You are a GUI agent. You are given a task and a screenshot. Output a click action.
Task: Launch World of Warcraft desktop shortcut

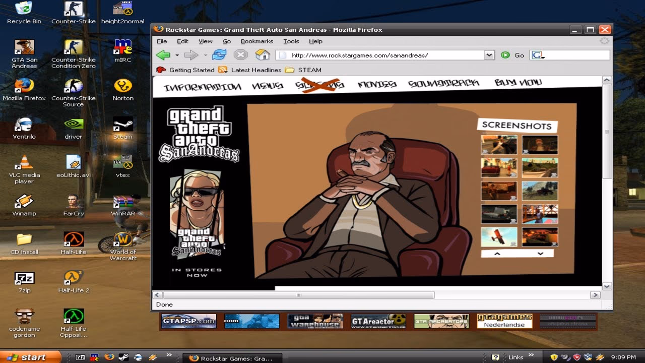coord(123,247)
